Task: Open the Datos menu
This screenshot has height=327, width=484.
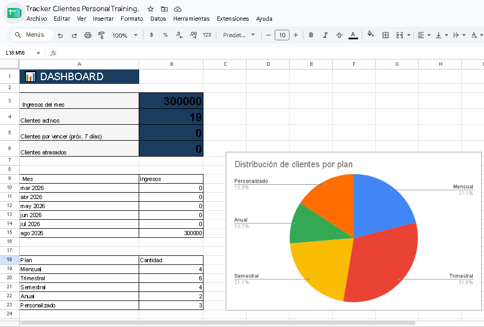Action: 158,19
